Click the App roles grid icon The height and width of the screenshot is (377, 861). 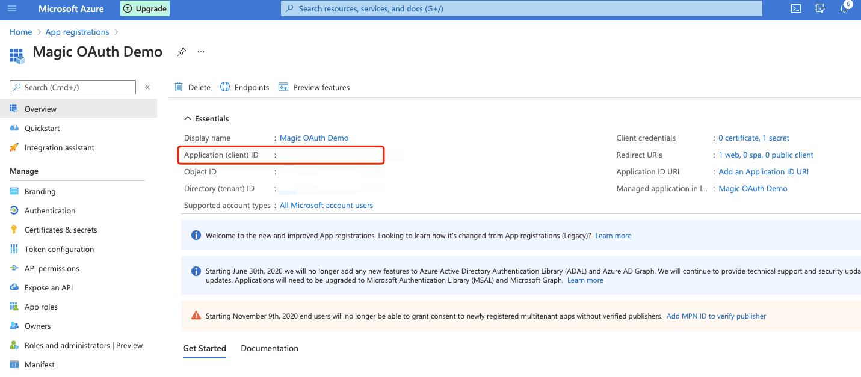(x=14, y=307)
